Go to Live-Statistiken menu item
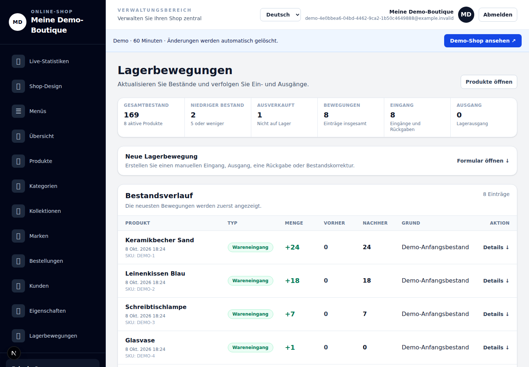Viewport: 529px width, 367px height. click(x=53, y=61)
